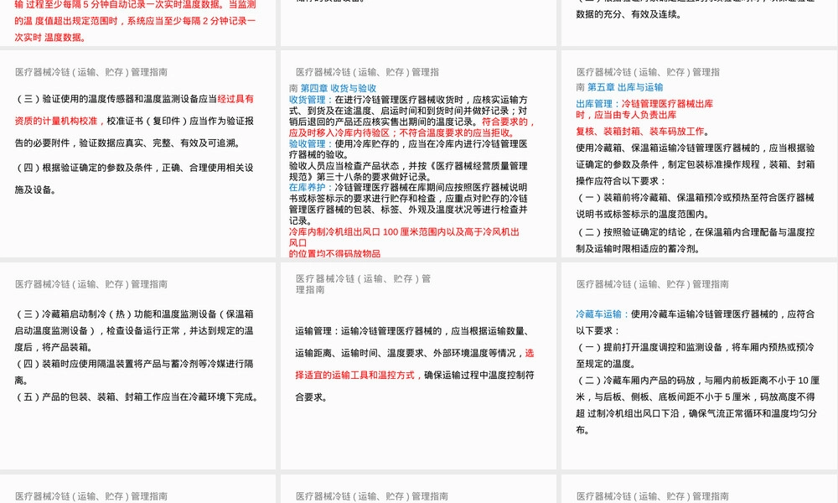838x503 pixels.
Task: Click the line 运输管理：运输冷链管理医疗器械的
Action: [412, 331]
